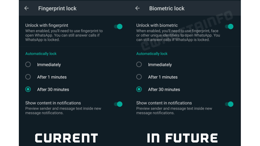Click the Unlock with fingerprint label
This screenshot has height=146, width=260.
point(47,25)
